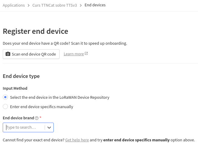Click the End device brand field label
Screen dimensions: 198x148
click(18, 118)
